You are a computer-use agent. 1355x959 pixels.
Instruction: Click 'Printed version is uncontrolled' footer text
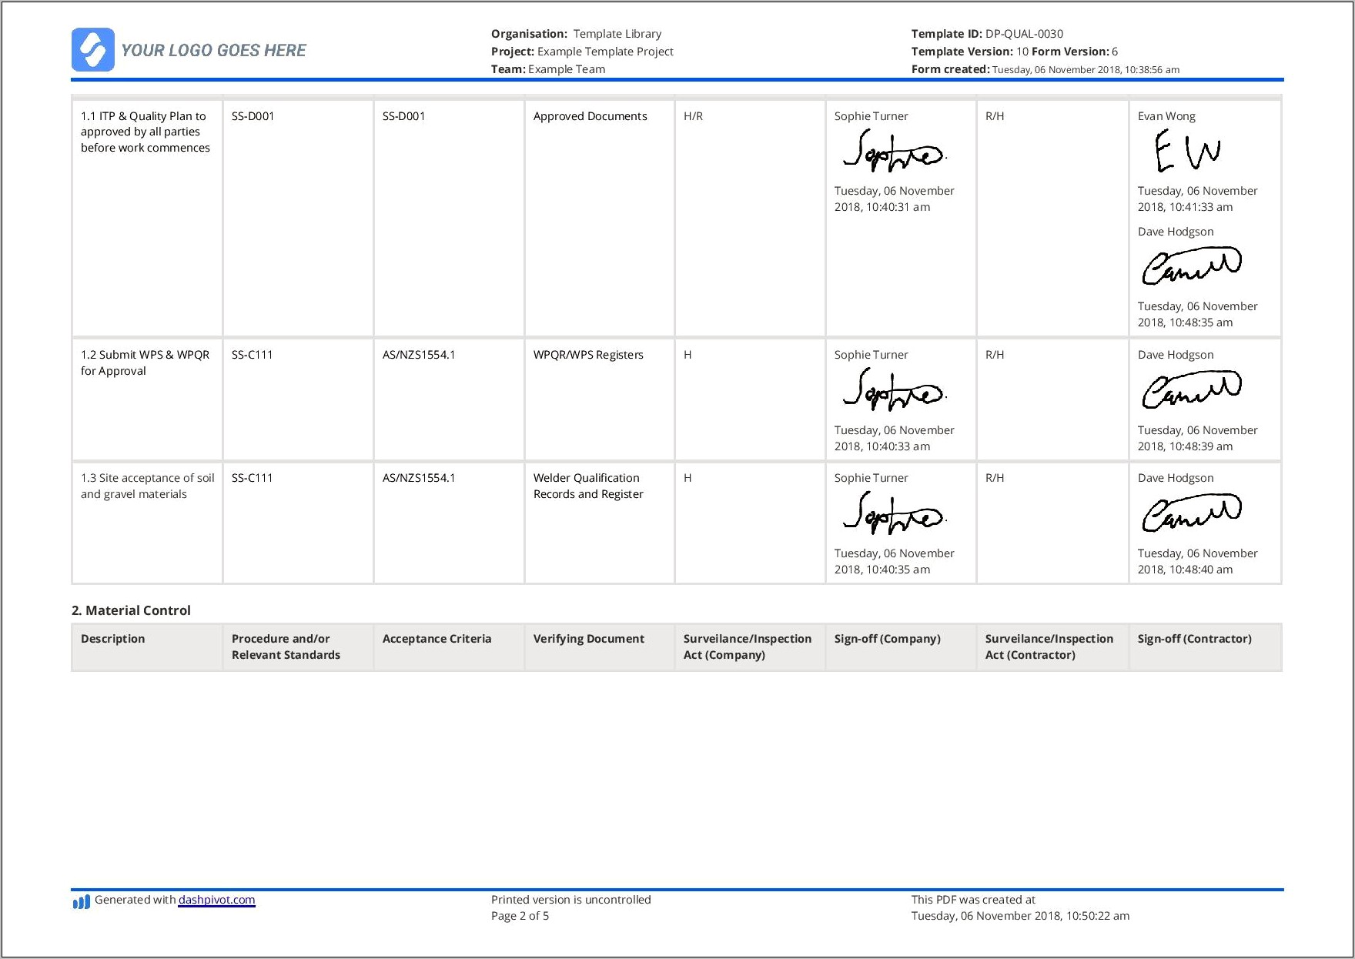(570, 900)
